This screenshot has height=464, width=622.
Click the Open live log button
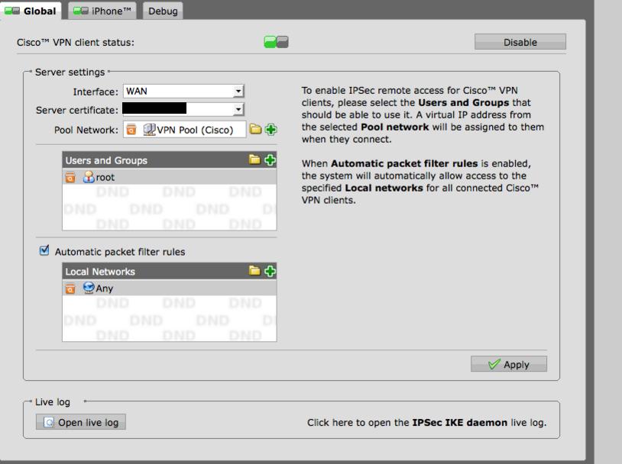click(x=81, y=422)
